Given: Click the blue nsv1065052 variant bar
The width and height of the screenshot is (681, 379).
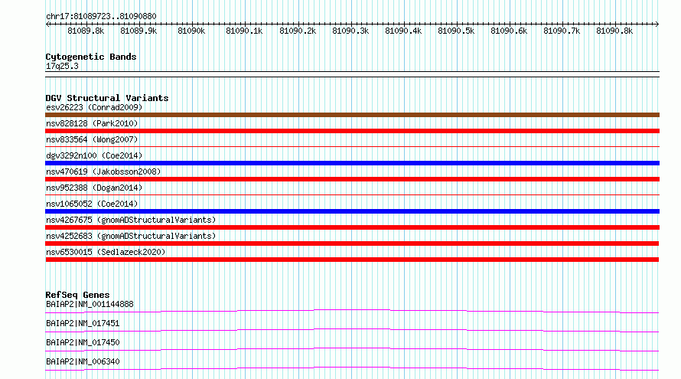Looking at the screenshot, I should point(352,211).
